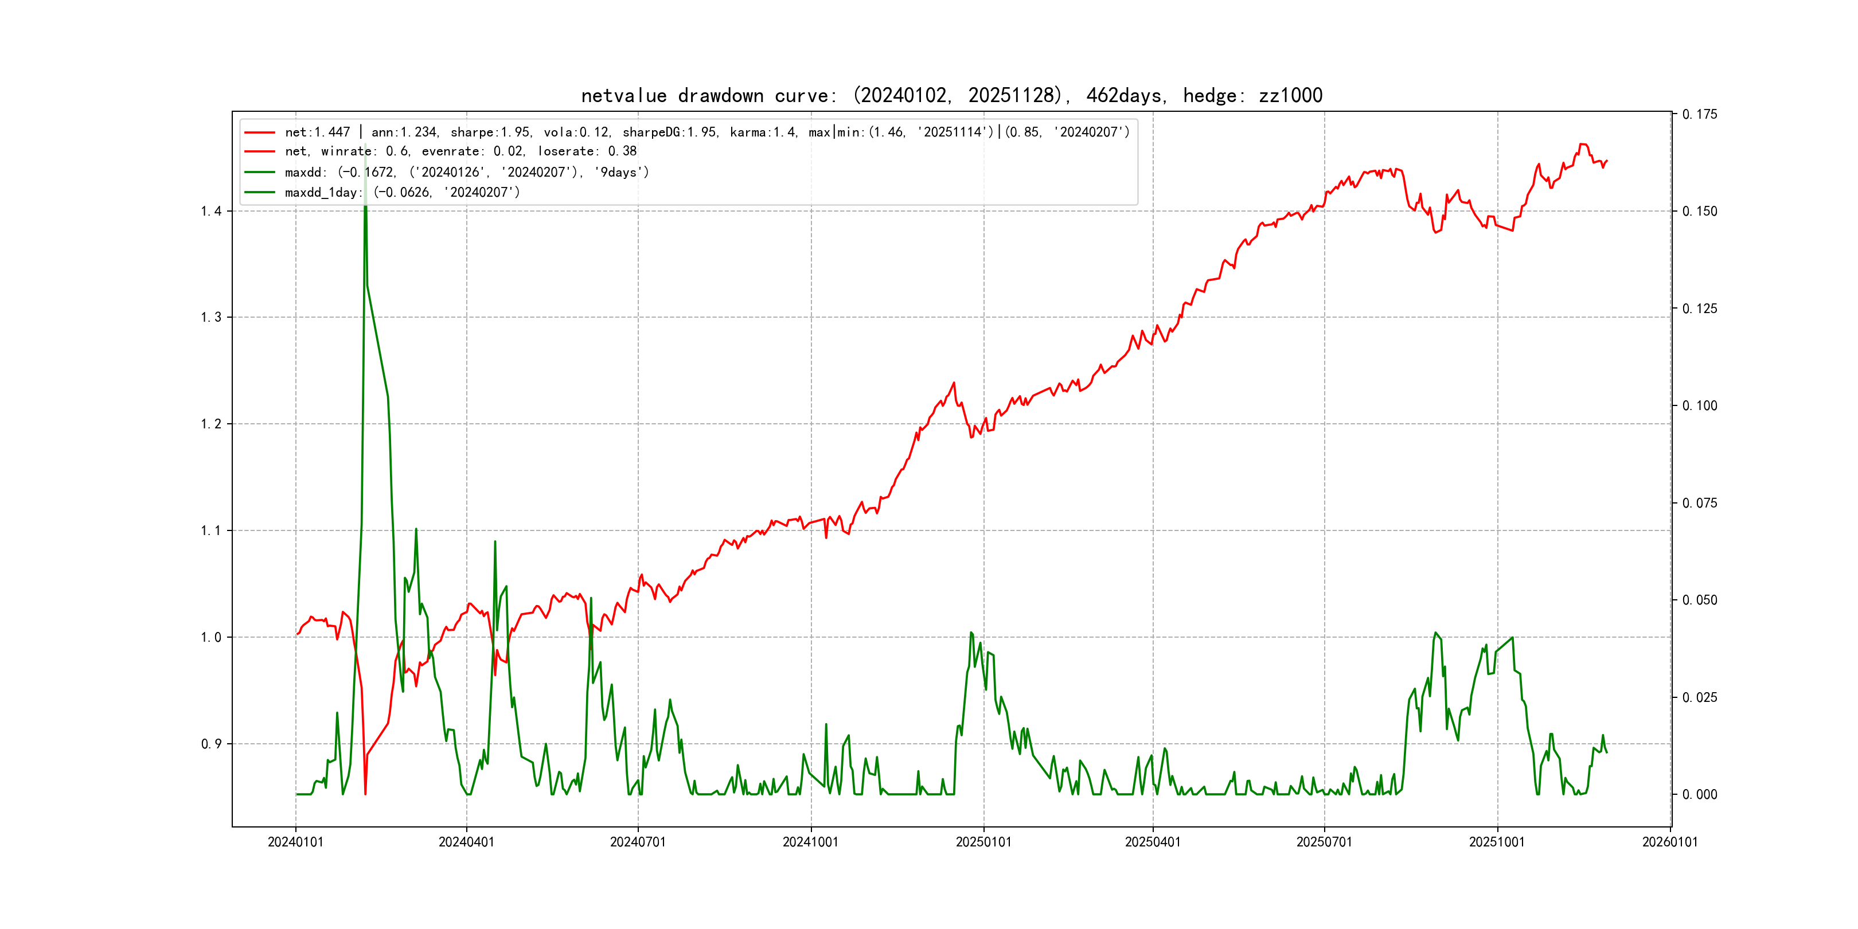Screen dimensions: 1858x929
Task: Click the green maxdd legend line
Action: (260, 173)
